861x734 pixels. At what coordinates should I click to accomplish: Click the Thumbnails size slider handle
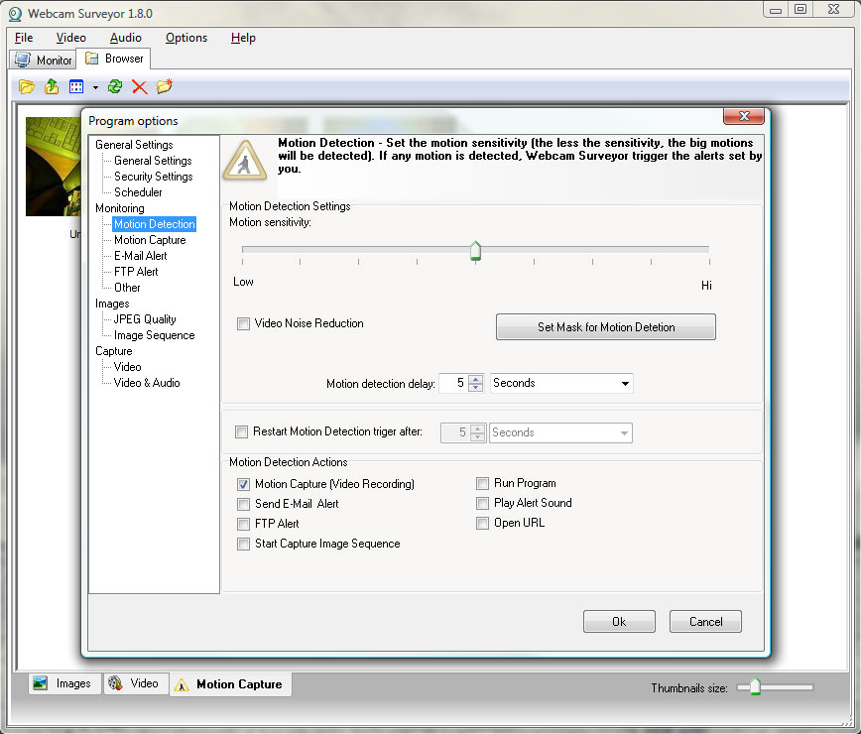click(x=756, y=686)
